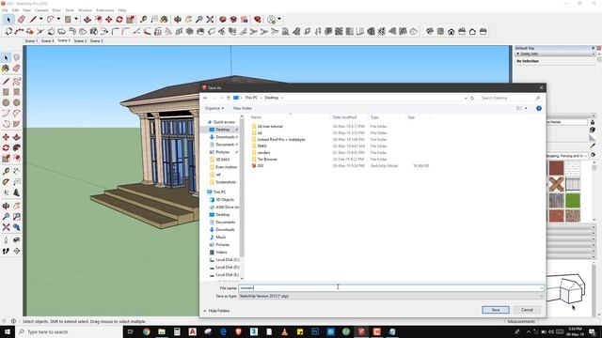Click New folder in the Save As dialog
Viewport: 602px width, 338px height.
[x=243, y=109]
